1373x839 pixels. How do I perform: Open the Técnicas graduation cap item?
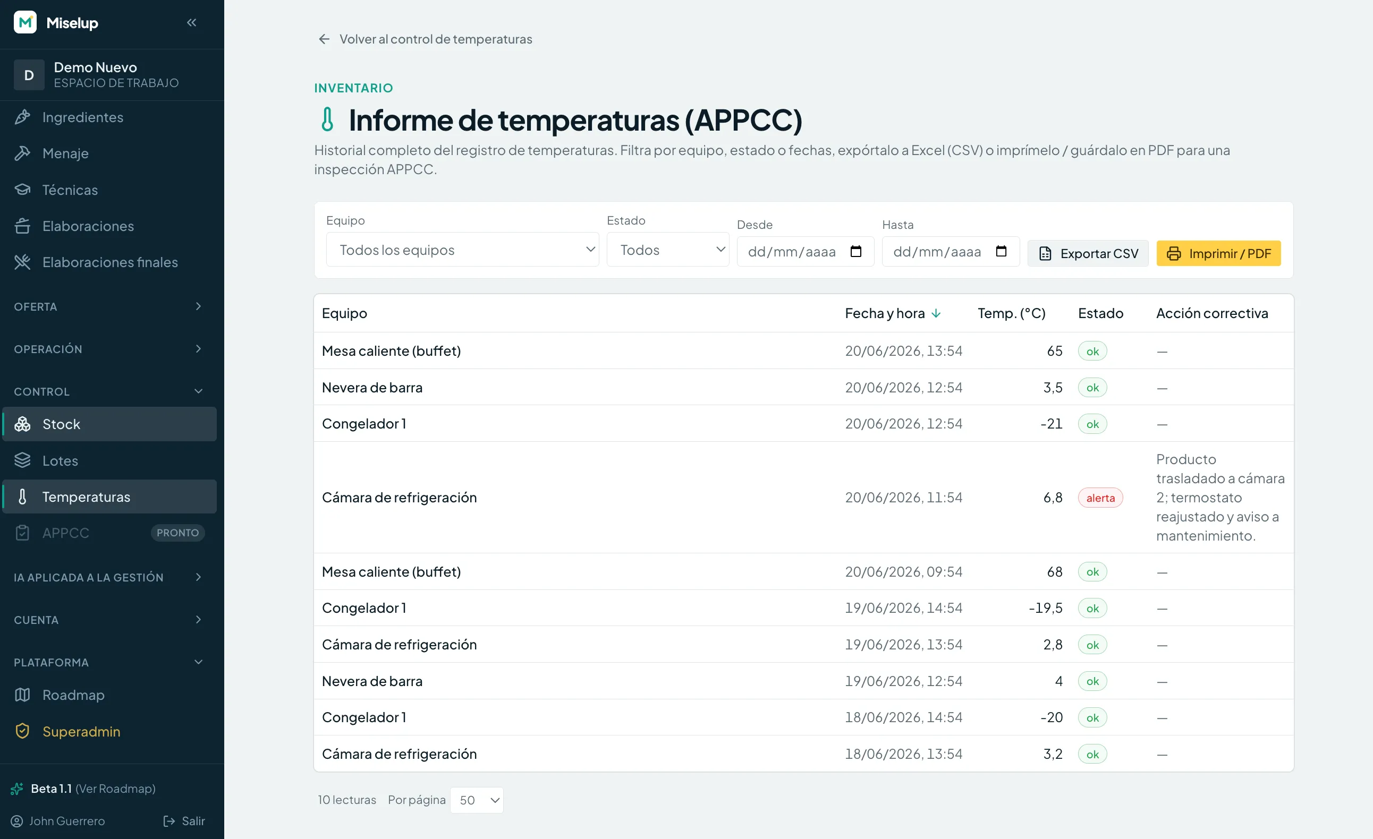tap(109, 190)
